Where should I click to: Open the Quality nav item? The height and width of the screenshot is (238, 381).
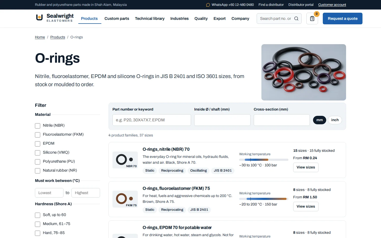point(201,19)
